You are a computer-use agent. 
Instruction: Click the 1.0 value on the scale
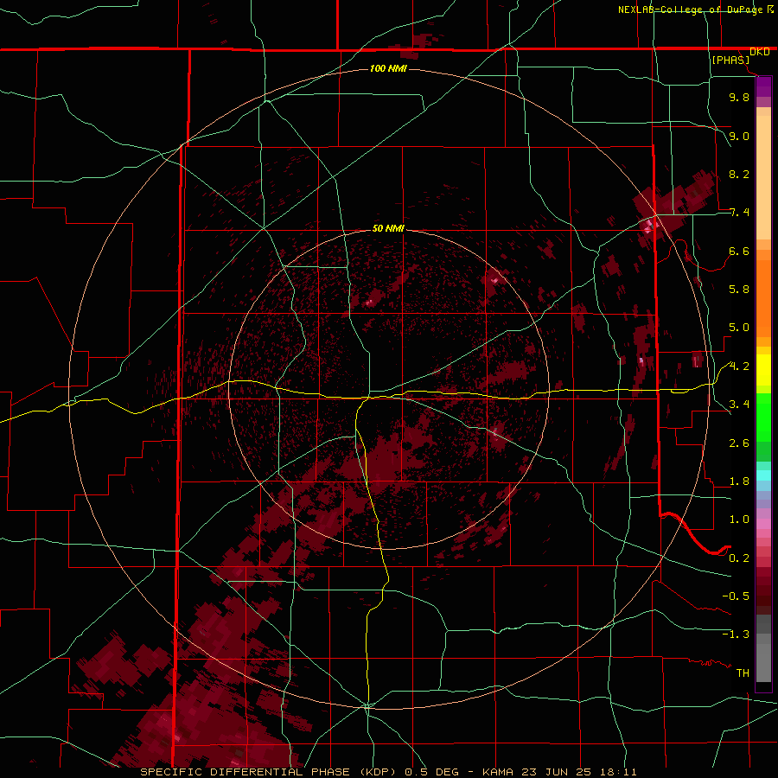point(739,520)
